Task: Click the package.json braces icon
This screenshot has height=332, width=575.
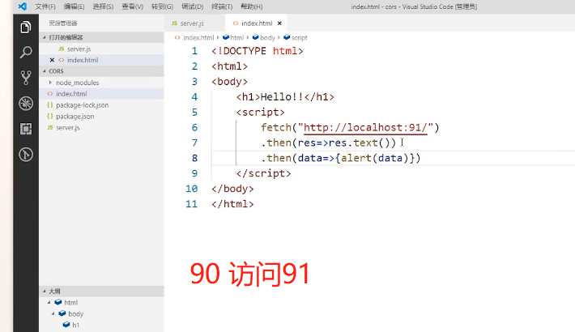Action: [x=50, y=117]
